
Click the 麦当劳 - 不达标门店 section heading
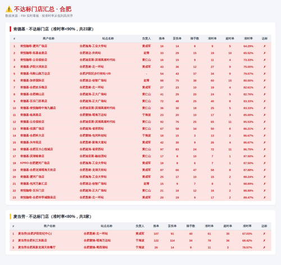tap(52, 217)
